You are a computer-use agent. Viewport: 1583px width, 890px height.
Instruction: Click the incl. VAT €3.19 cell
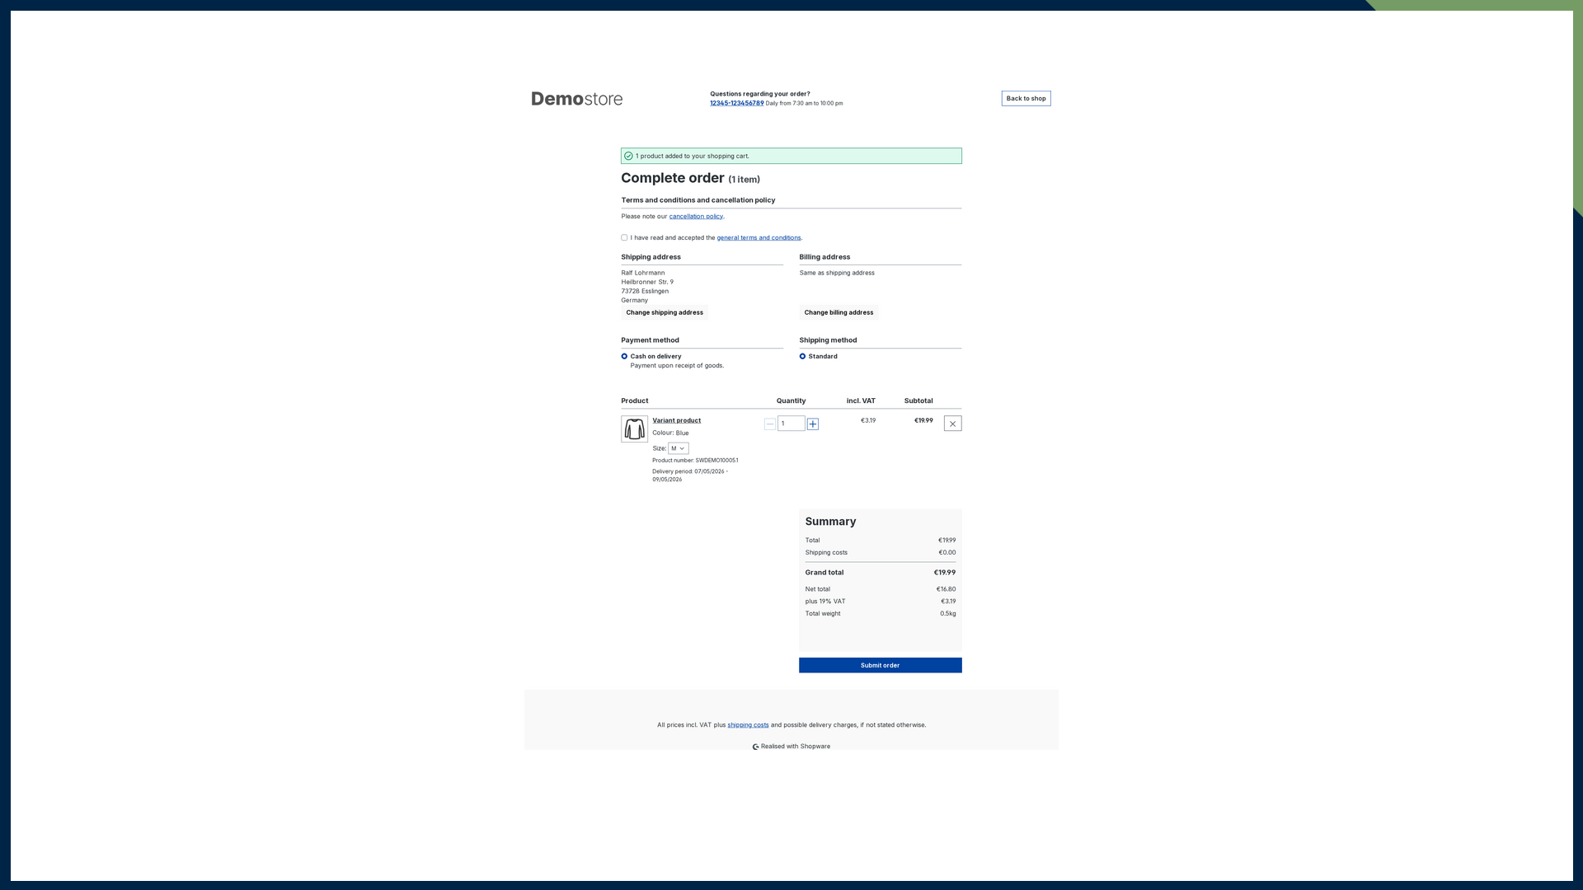868,420
